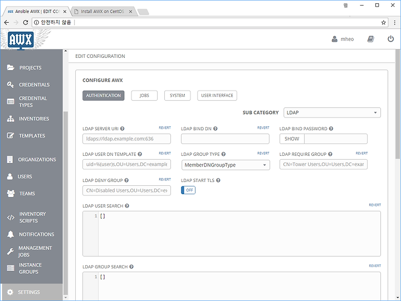Revert LDAP Server URI value
Screen dimensions: 401x301
click(x=165, y=128)
